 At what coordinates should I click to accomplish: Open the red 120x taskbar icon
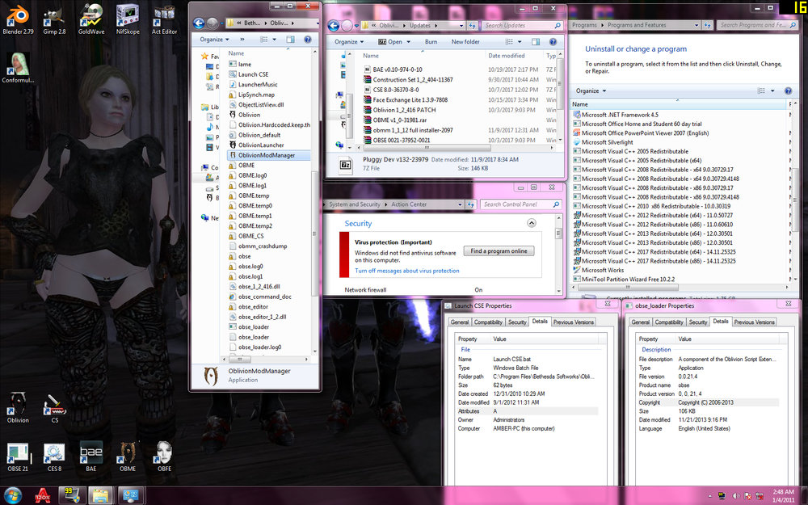pyautogui.click(x=42, y=496)
